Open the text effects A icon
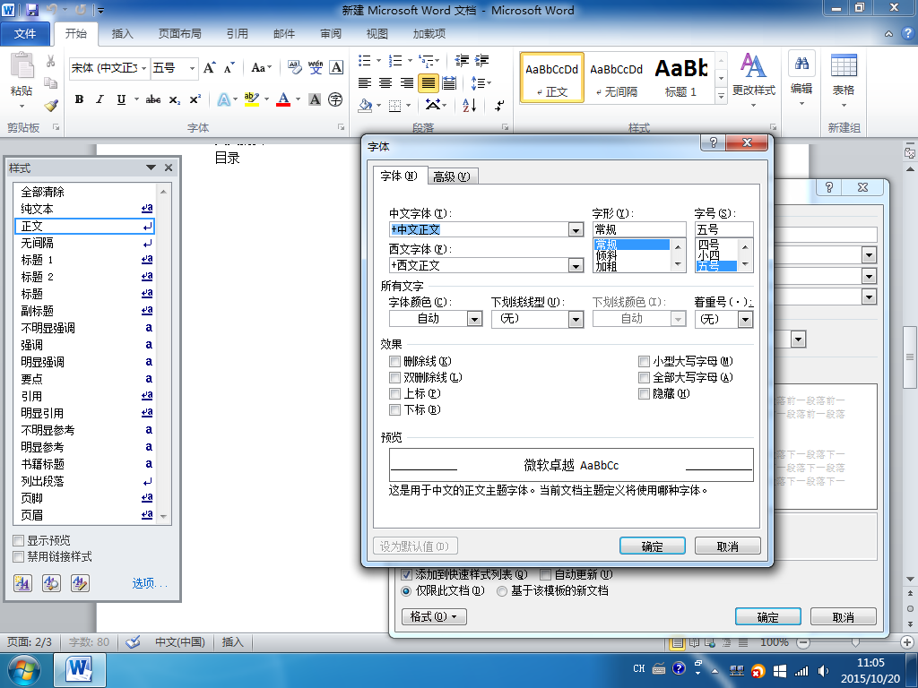 tap(223, 99)
